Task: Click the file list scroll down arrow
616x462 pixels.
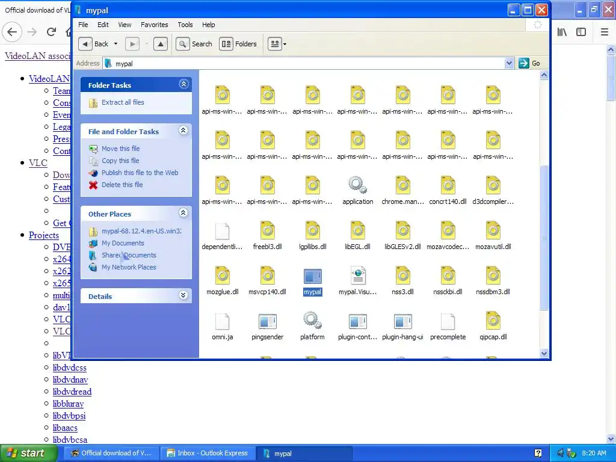Action: click(x=544, y=353)
